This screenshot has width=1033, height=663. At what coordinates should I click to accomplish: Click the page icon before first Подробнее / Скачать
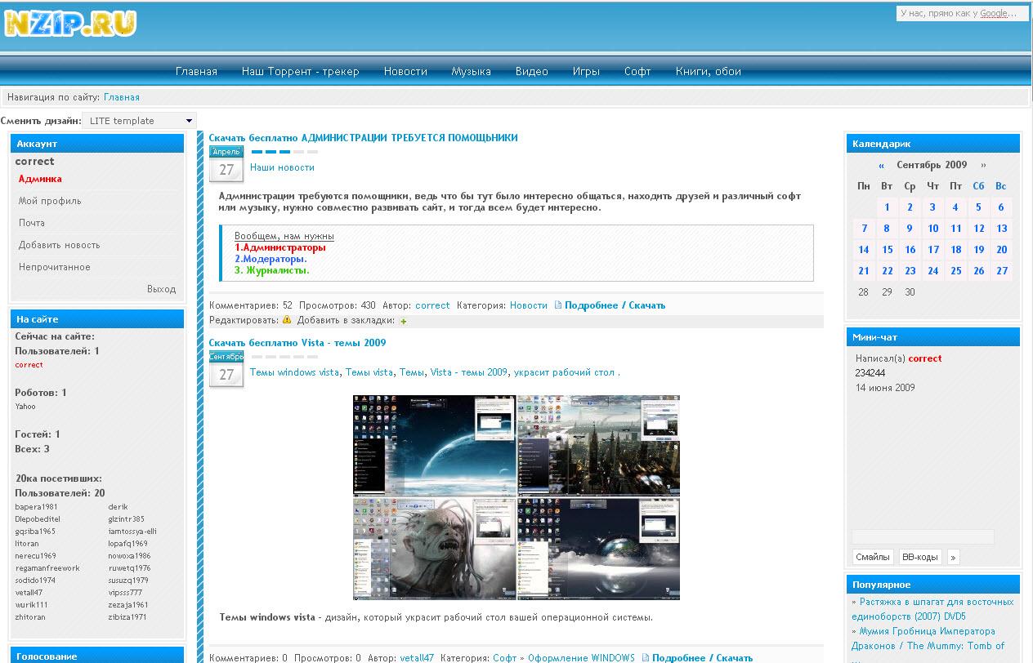(558, 305)
